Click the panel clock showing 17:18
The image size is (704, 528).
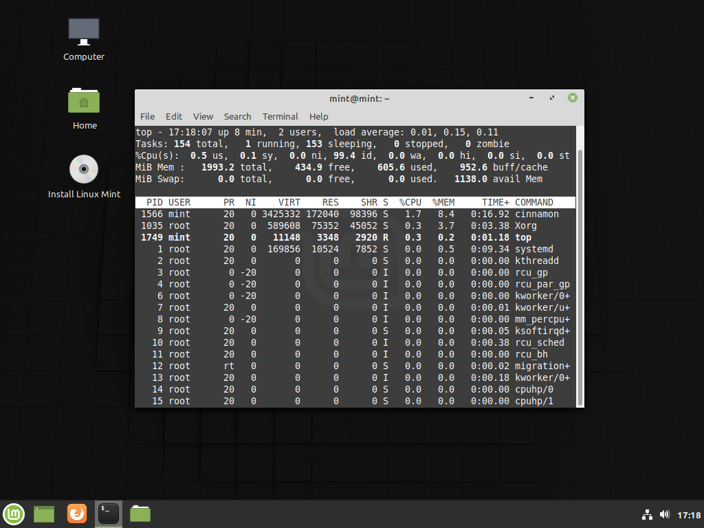click(x=688, y=514)
